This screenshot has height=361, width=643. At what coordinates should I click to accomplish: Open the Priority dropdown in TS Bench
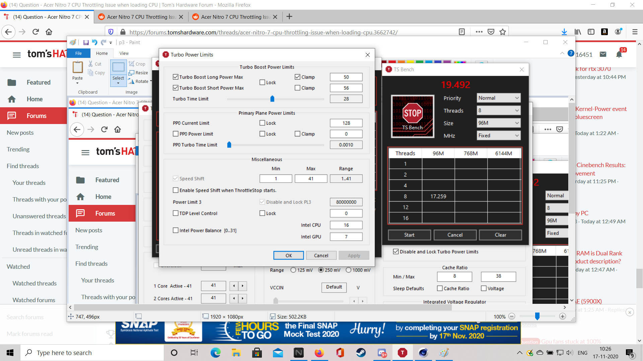coord(499,98)
